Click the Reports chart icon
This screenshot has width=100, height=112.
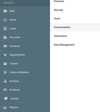tap(5, 107)
